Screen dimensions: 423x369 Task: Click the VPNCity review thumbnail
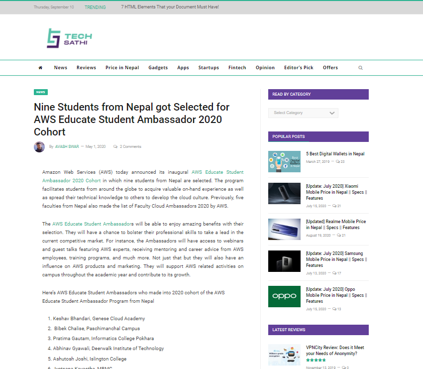tap(284, 355)
